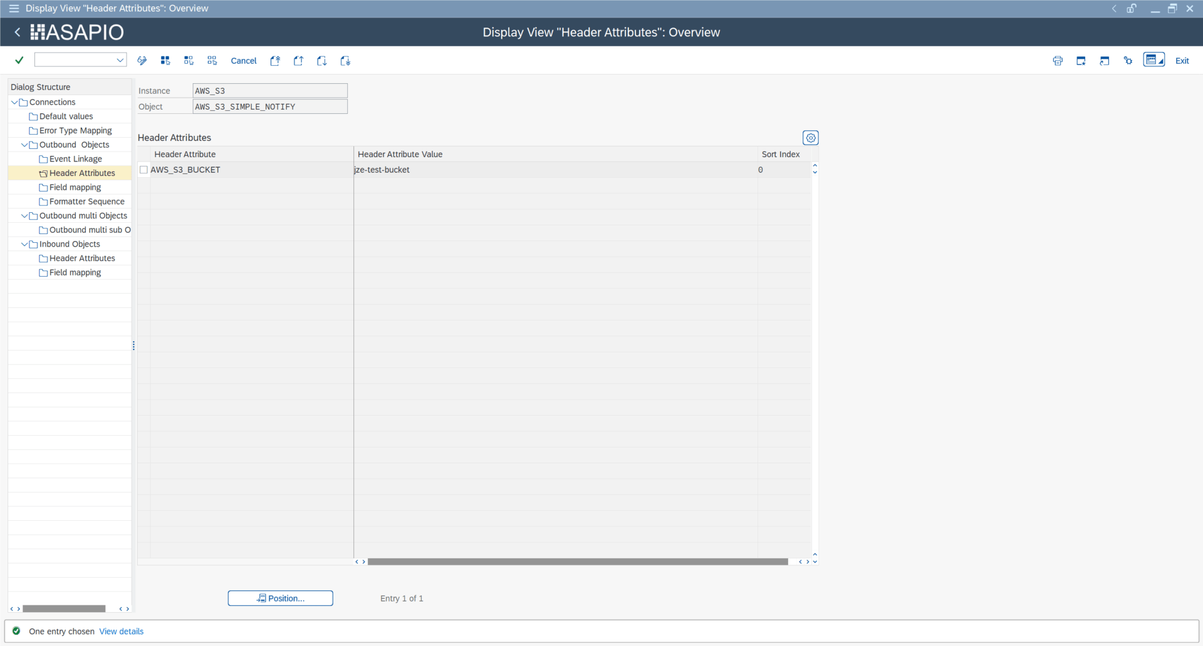Open the layout menu button

tap(1154, 60)
